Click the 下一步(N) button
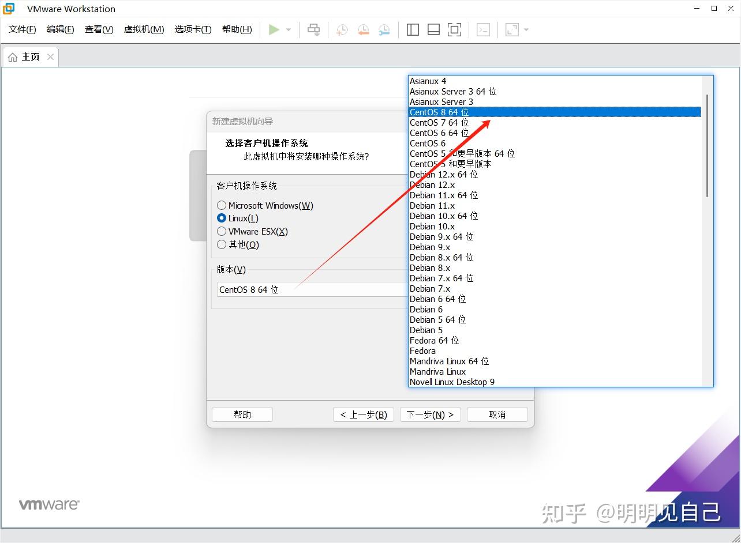Image resolution: width=741 pixels, height=543 pixels. pos(430,414)
